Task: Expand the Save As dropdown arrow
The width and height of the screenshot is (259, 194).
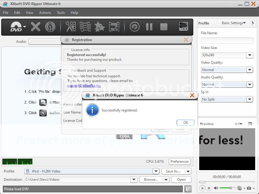Action: pos(188,171)
